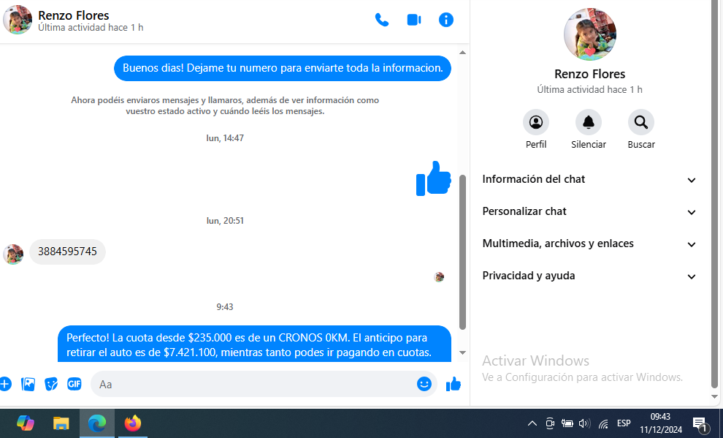Choose a sticker from sticker icon
Viewport: 723px width, 438px height.
pyautogui.click(x=51, y=384)
